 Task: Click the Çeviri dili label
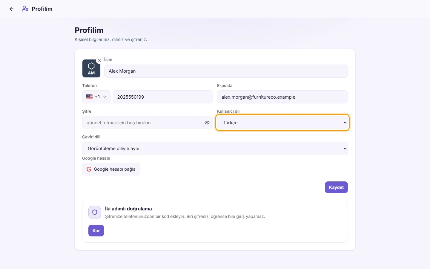click(91, 137)
